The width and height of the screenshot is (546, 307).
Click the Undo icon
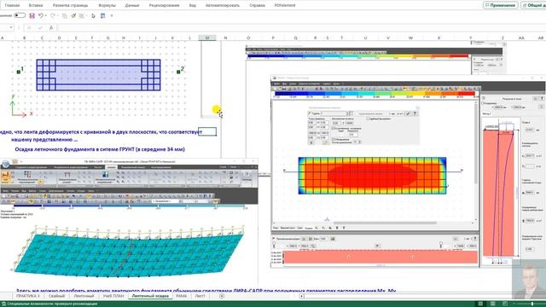pos(40,15)
